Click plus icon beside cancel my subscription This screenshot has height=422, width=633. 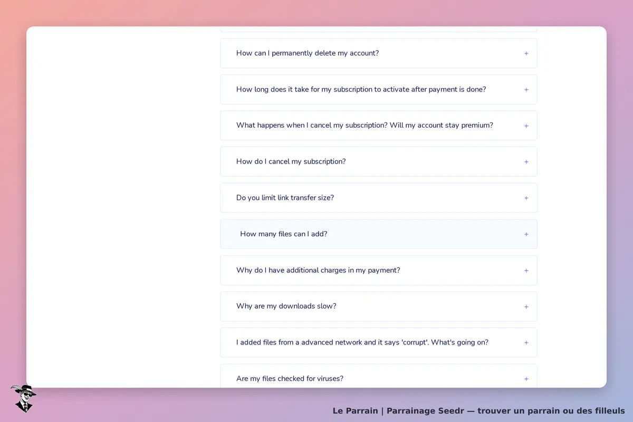click(x=526, y=162)
